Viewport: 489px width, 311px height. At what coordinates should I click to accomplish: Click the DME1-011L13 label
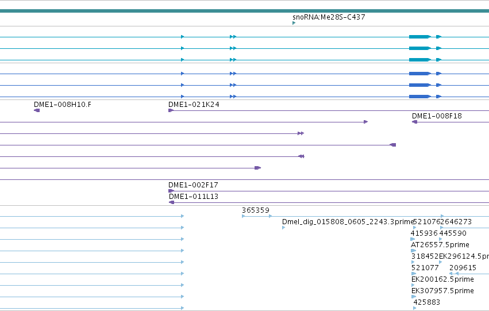(x=193, y=197)
